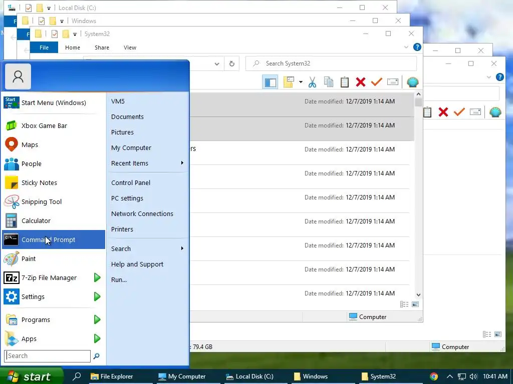Click start menu Search input field
This screenshot has height=384, width=513.
click(48, 356)
